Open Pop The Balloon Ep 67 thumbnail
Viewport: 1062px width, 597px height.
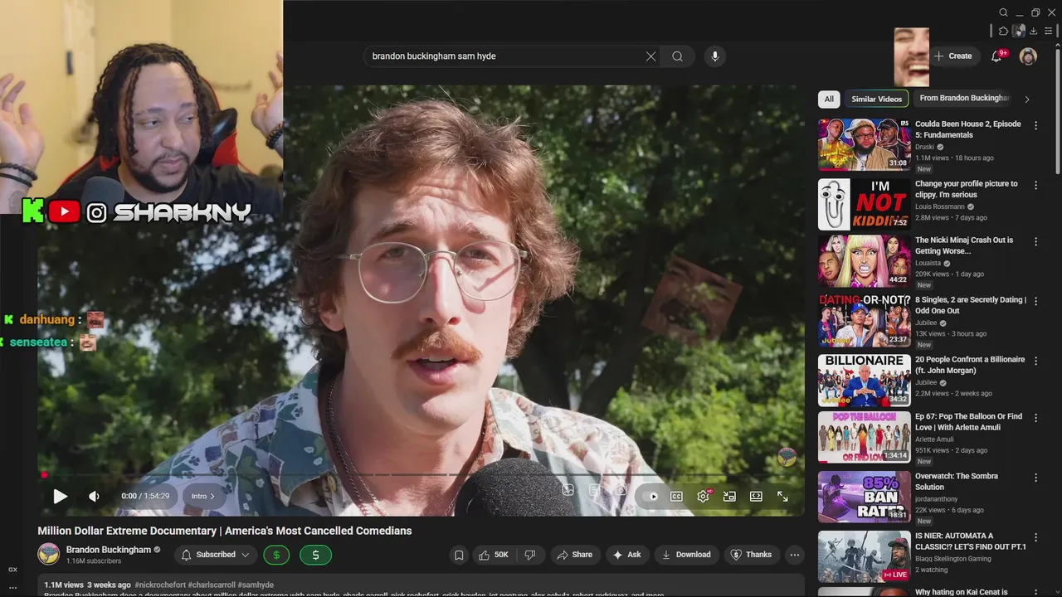click(864, 437)
